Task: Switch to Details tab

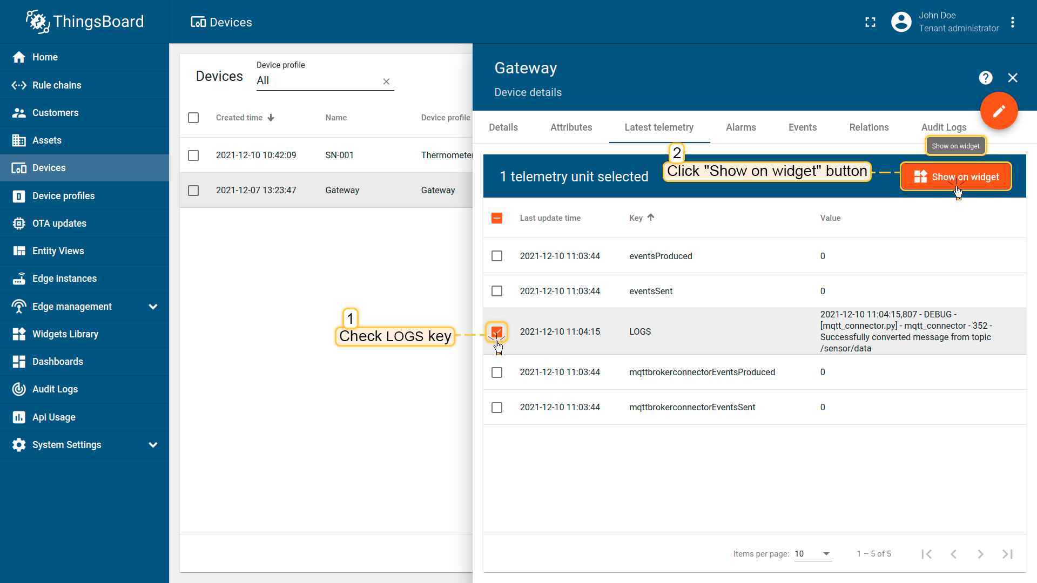Action: tap(503, 127)
